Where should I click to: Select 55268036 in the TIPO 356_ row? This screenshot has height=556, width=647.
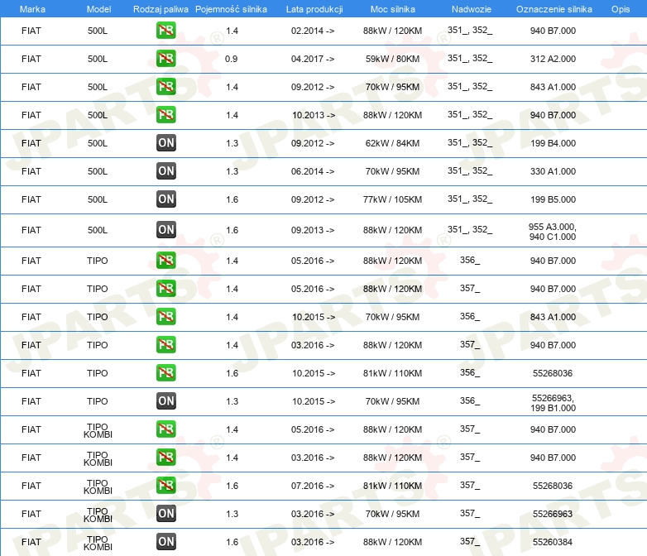click(x=553, y=373)
